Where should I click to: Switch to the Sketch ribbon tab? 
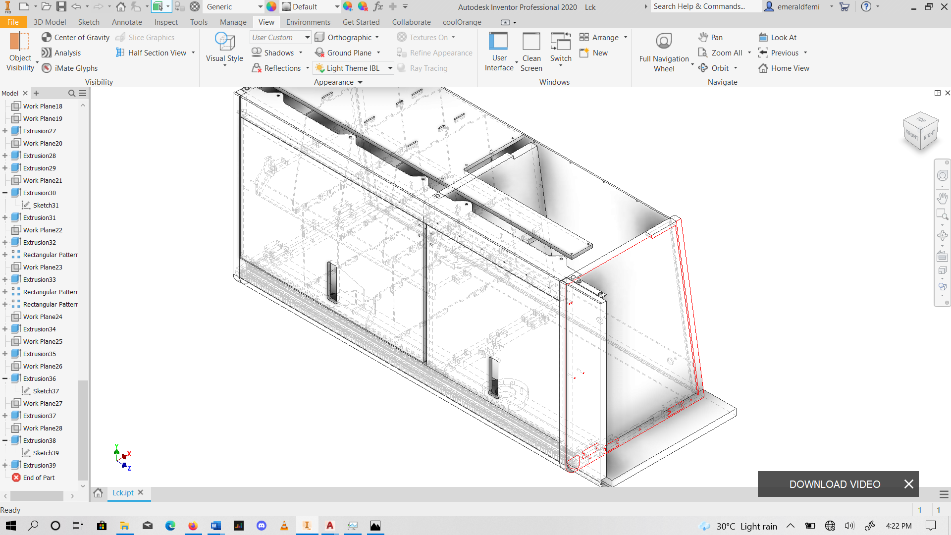click(89, 22)
